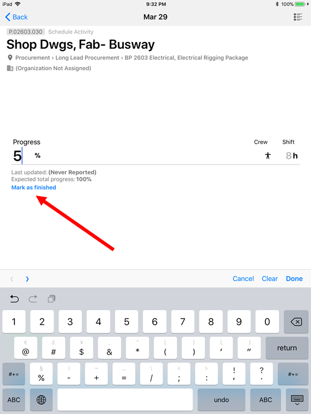Tap the backspace delete key

point(296,321)
